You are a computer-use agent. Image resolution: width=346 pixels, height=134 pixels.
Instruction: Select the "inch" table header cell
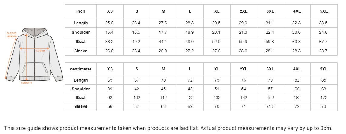click(81, 11)
